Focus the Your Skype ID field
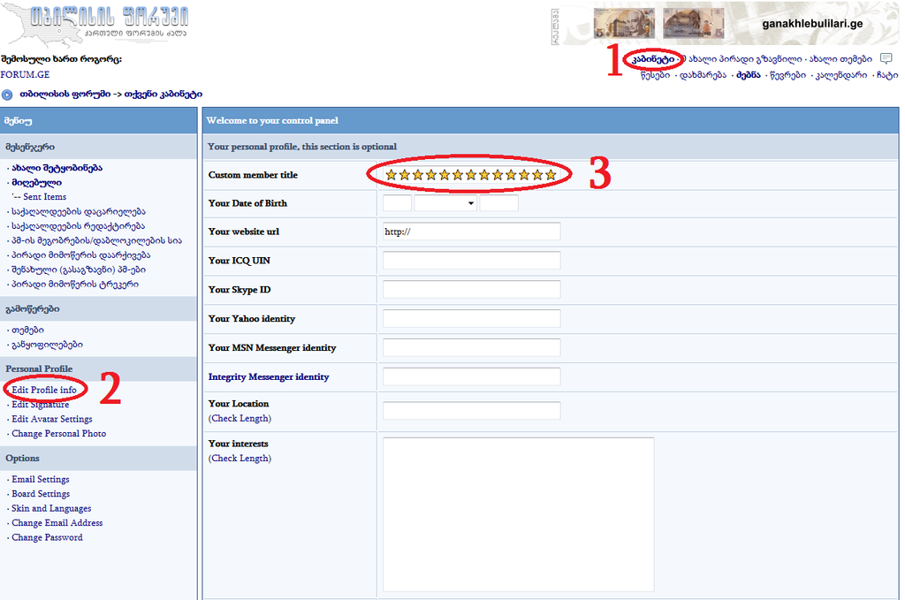The image size is (905, 600). click(x=472, y=290)
